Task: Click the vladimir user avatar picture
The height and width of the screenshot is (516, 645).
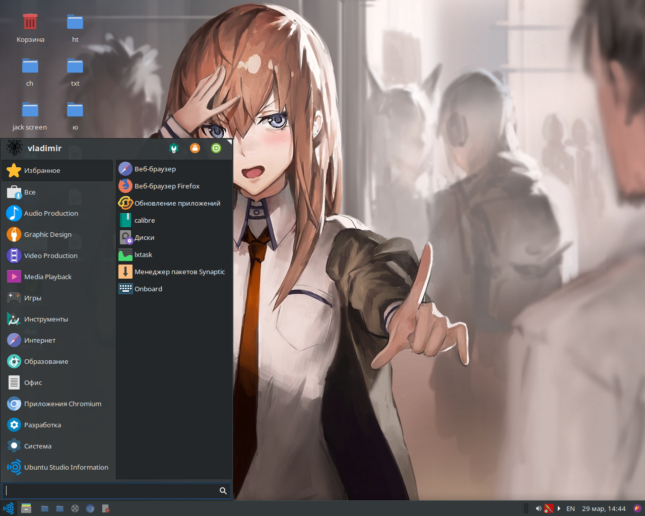Action: pos(14,148)
